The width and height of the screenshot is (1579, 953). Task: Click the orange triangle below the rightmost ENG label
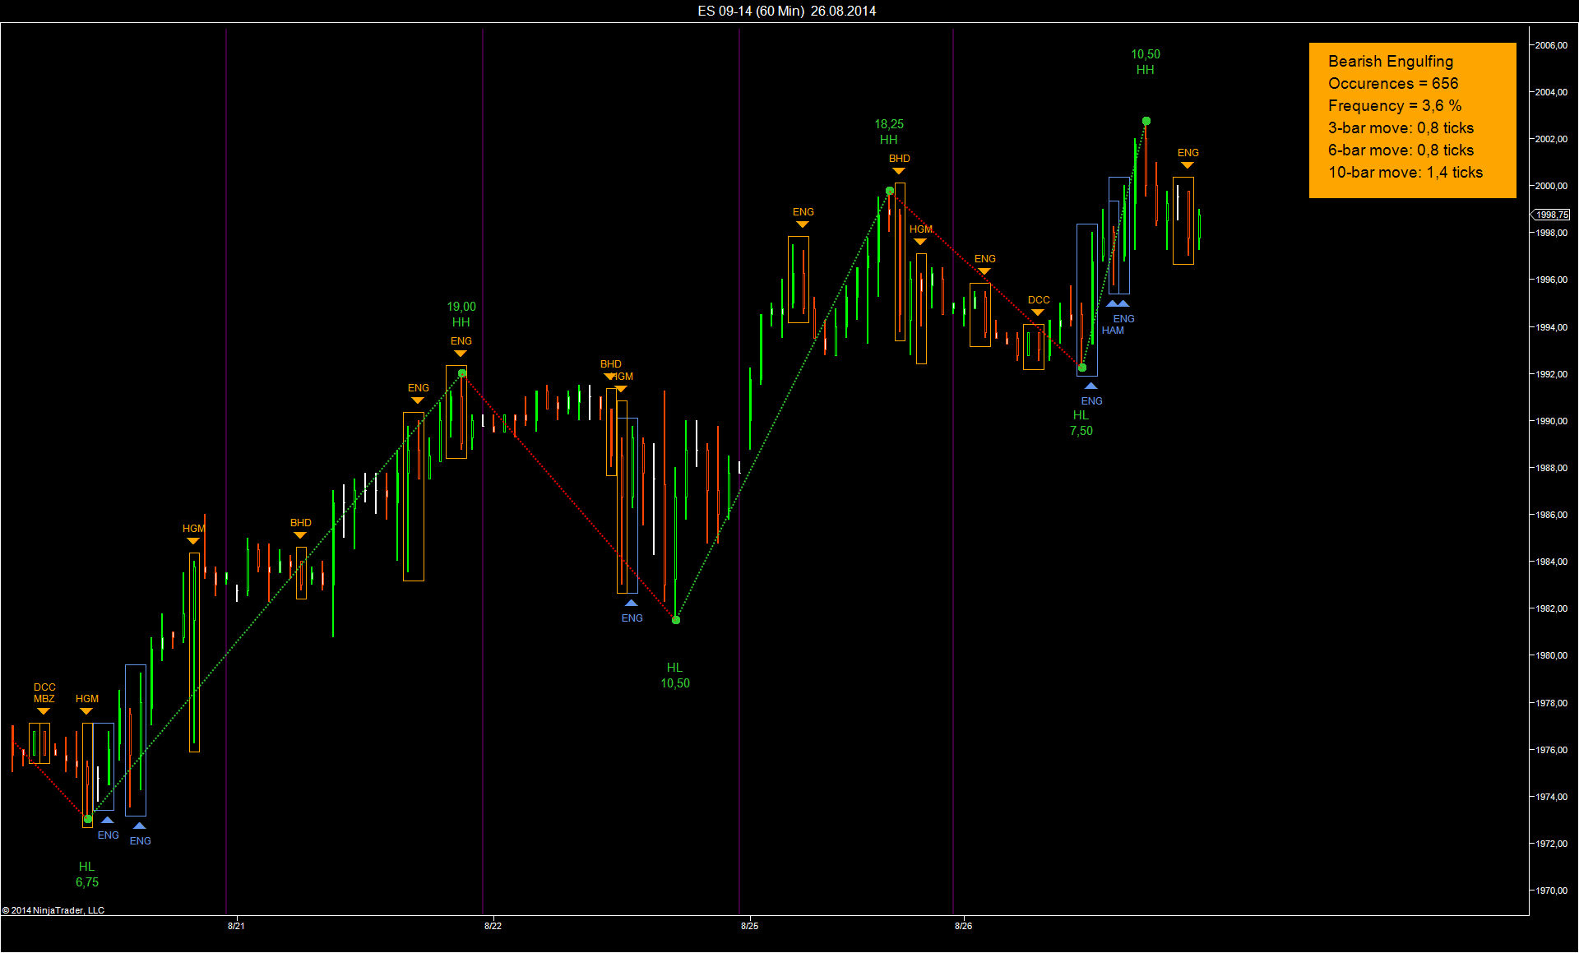[x=1187, y=165]
